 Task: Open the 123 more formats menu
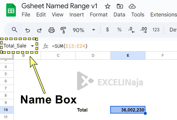pyautogui.click(x=156, y=30)
